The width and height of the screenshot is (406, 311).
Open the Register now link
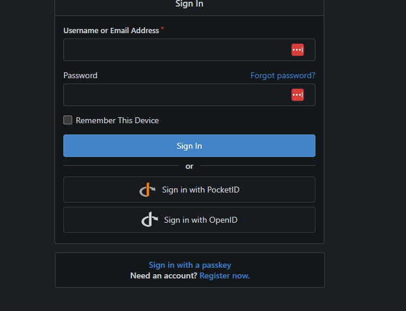click(224, 276)
